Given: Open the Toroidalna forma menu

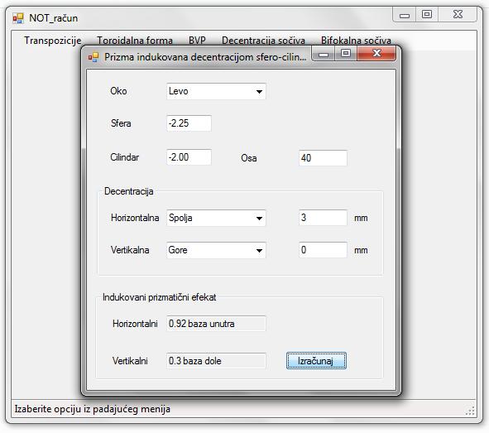Looking at the screenshot, I should pos(134,41).
